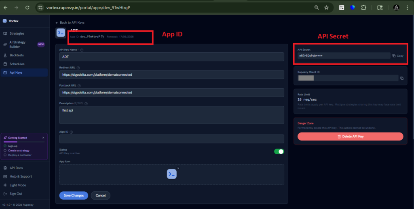Select the Create a strategy checklist item
Image resolution: width=414 pixels, height=209 pixels.
19,151
